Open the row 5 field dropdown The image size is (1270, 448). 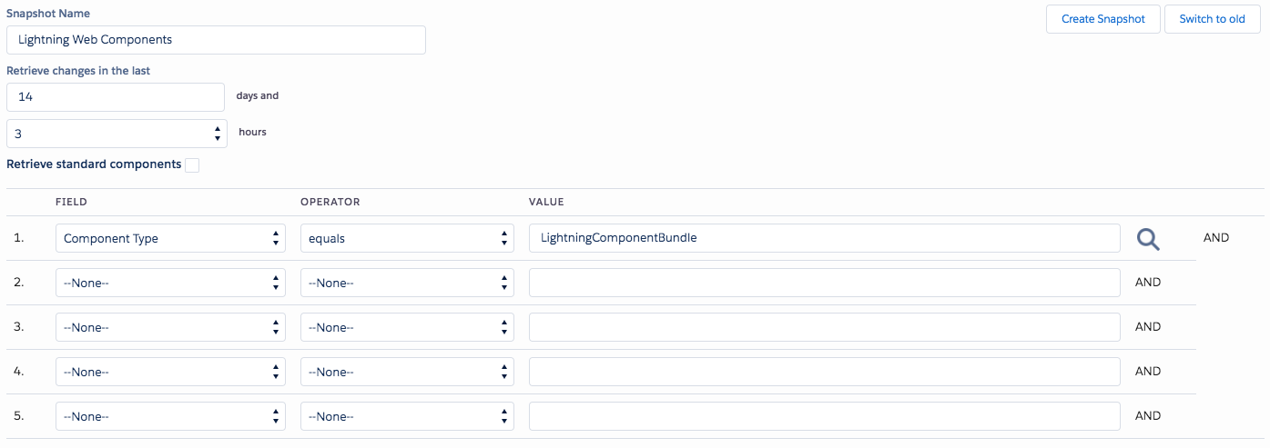(x=170, y=416)
